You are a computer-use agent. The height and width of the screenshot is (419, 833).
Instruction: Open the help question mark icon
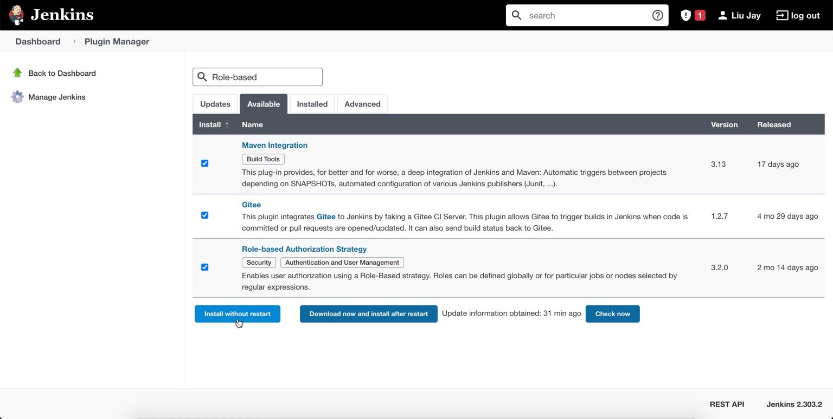[657, 15]
